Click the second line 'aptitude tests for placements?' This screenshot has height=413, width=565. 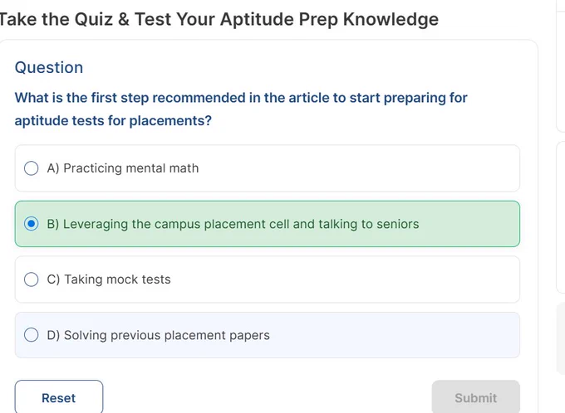[x=113, y=121]
